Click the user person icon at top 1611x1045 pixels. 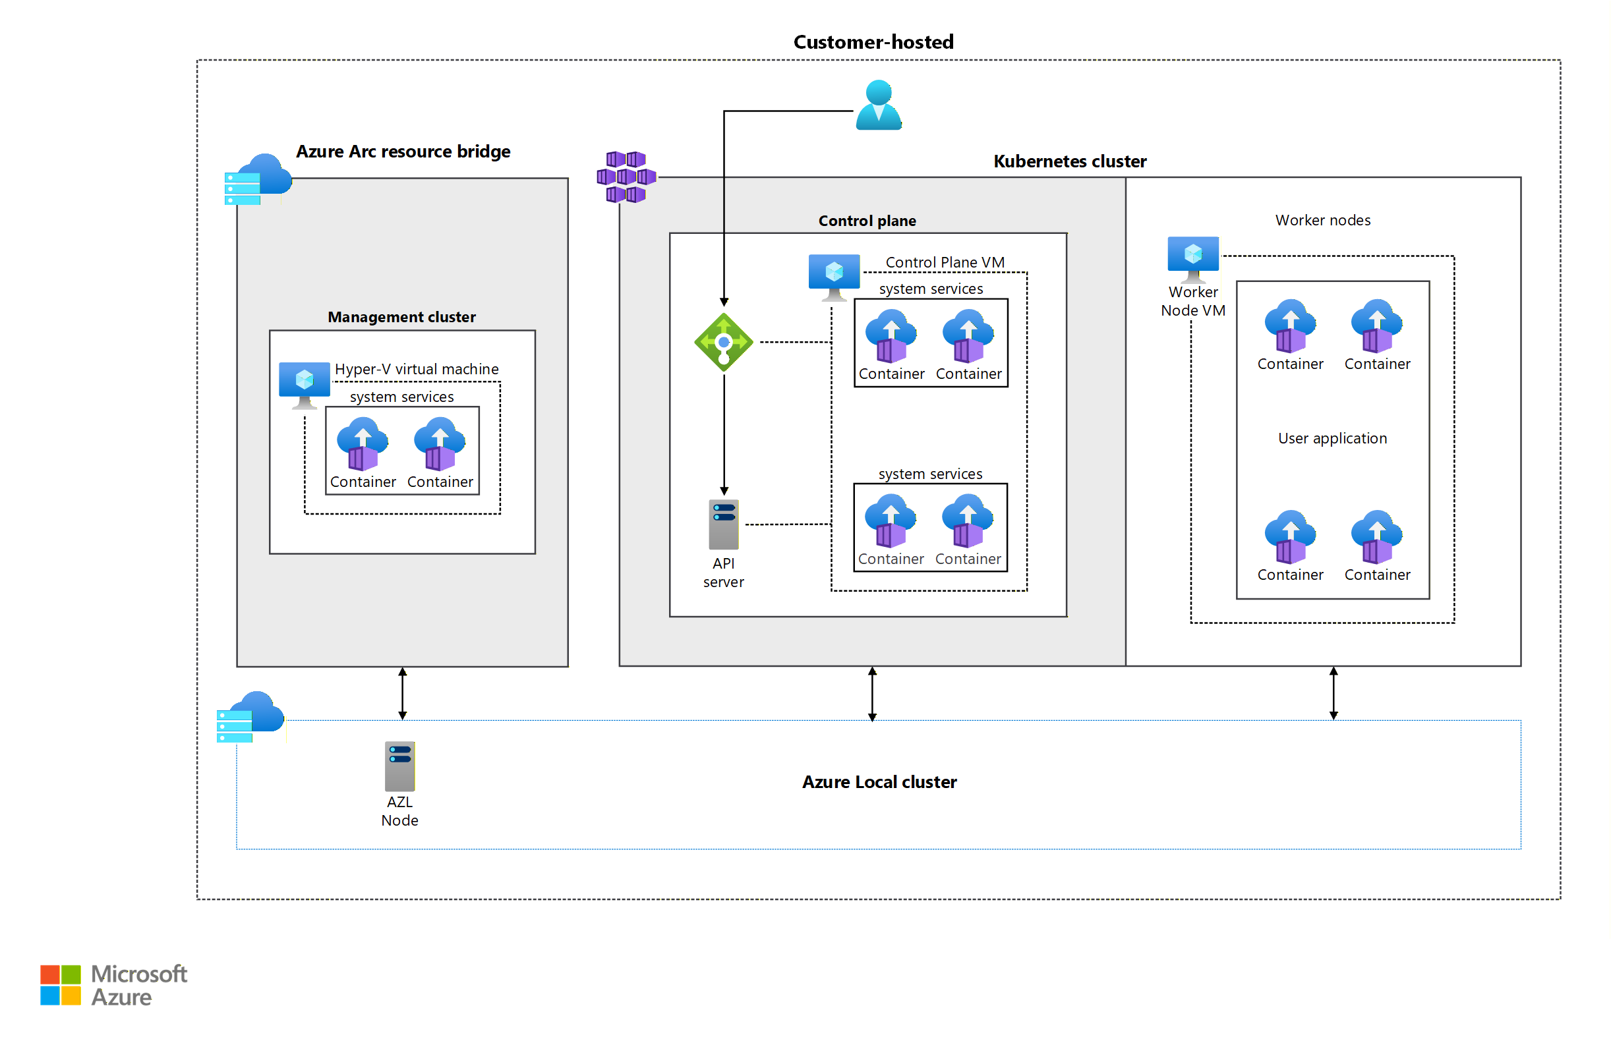pyautogui.click(x=878, y=105)
